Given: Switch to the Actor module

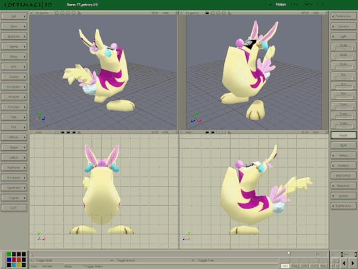Looking at the screenshot, I should tap(294, 5).
